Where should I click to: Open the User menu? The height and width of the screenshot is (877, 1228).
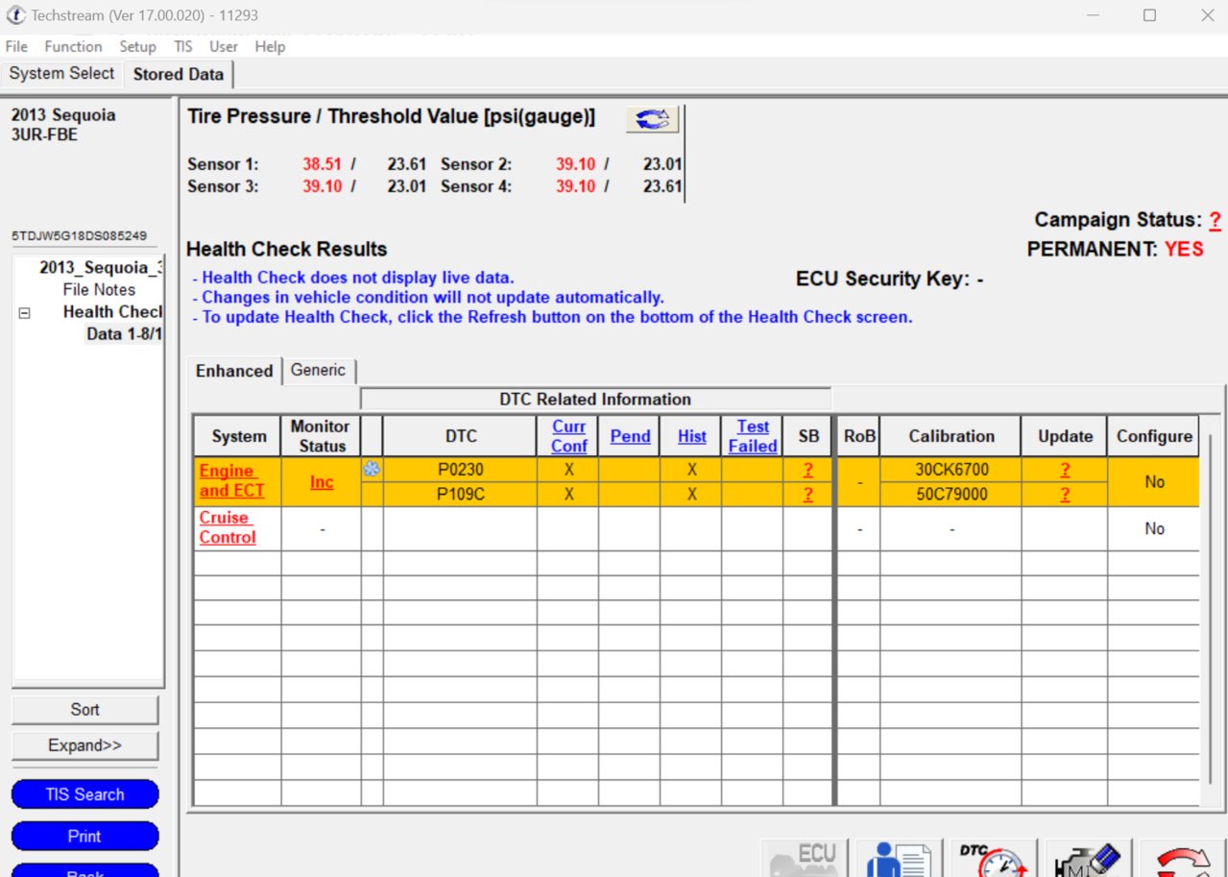pos(224,46)
